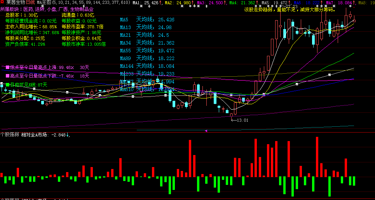Click the yellow advice text 该股走势趋弱
Screen dimensions: 375x200
[x=290, y=10]
